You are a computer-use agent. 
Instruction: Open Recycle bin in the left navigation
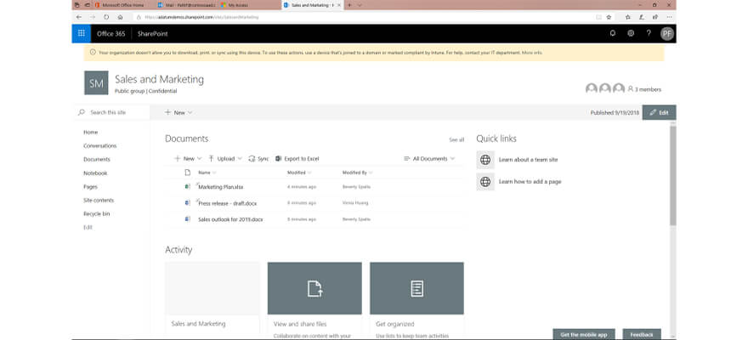(96, 214)
